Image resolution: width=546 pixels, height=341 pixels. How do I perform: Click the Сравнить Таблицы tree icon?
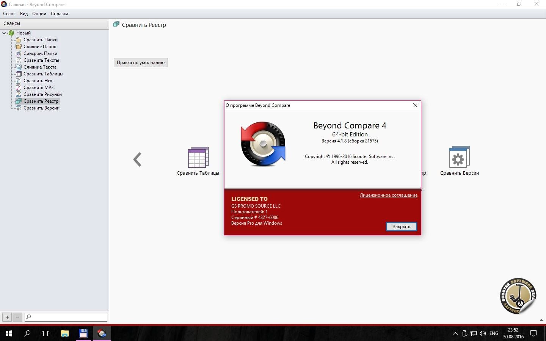pos(19,74)
